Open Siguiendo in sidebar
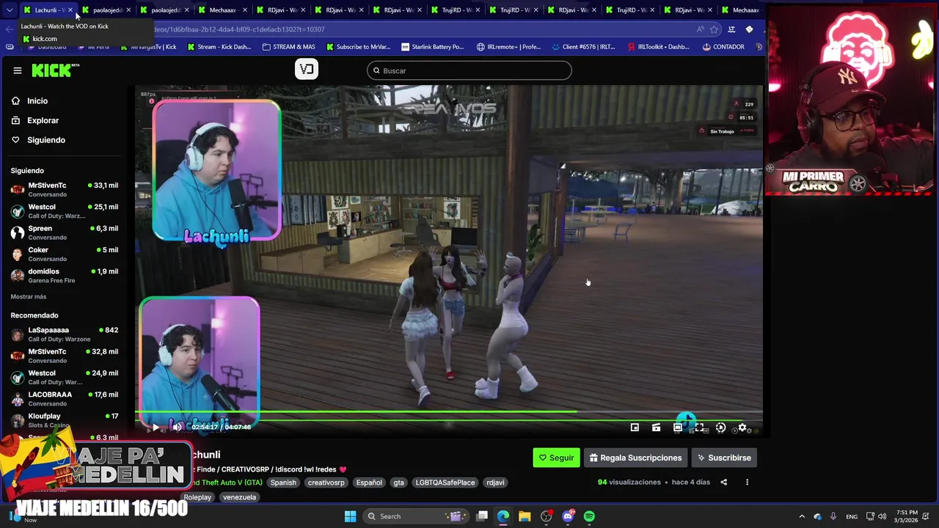This screenshot has width=939, height=528. 46,140
